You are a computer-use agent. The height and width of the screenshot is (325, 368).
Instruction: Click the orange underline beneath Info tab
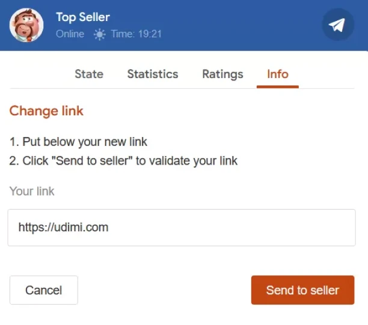click(x=278, y=87)
